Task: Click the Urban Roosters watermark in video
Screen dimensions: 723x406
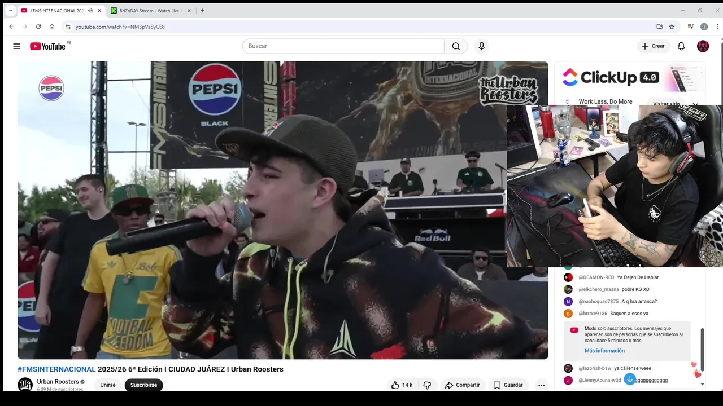Action: [x=508, y=90]
